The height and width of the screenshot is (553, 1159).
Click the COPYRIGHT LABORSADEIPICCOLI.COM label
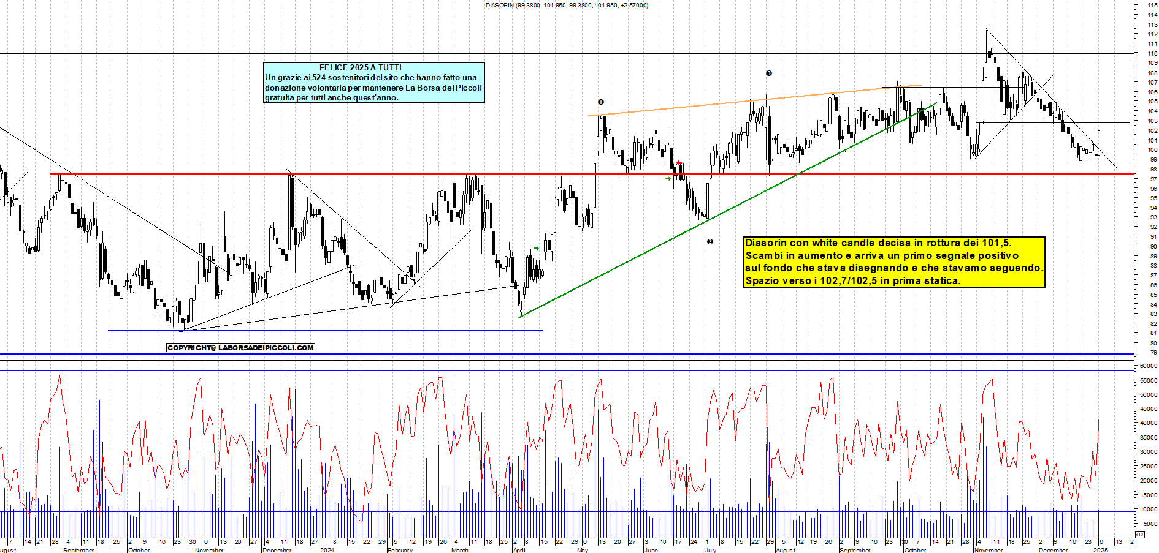240,348
